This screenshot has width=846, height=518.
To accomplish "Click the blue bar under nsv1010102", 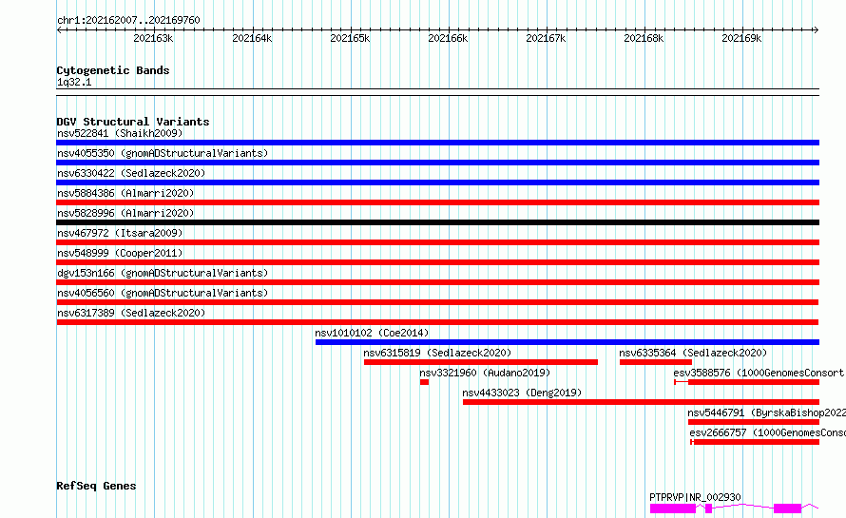I will point(567,342).
